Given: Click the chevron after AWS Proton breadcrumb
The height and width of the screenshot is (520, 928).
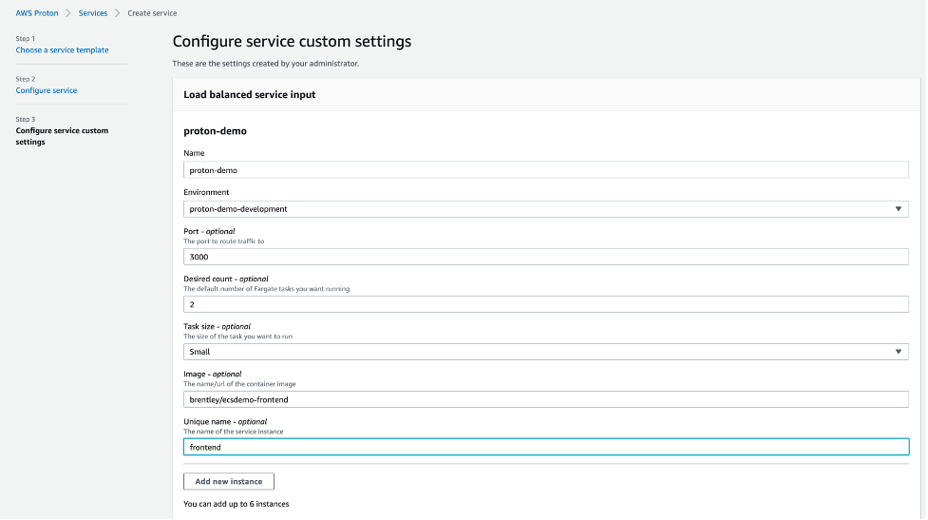Looking at the screenshot, I should coord(69,13).
